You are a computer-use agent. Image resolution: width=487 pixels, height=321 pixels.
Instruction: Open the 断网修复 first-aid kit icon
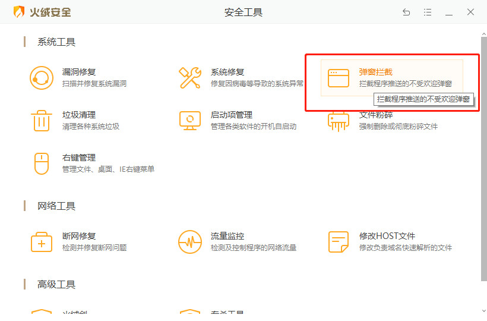tap(42, 242)
